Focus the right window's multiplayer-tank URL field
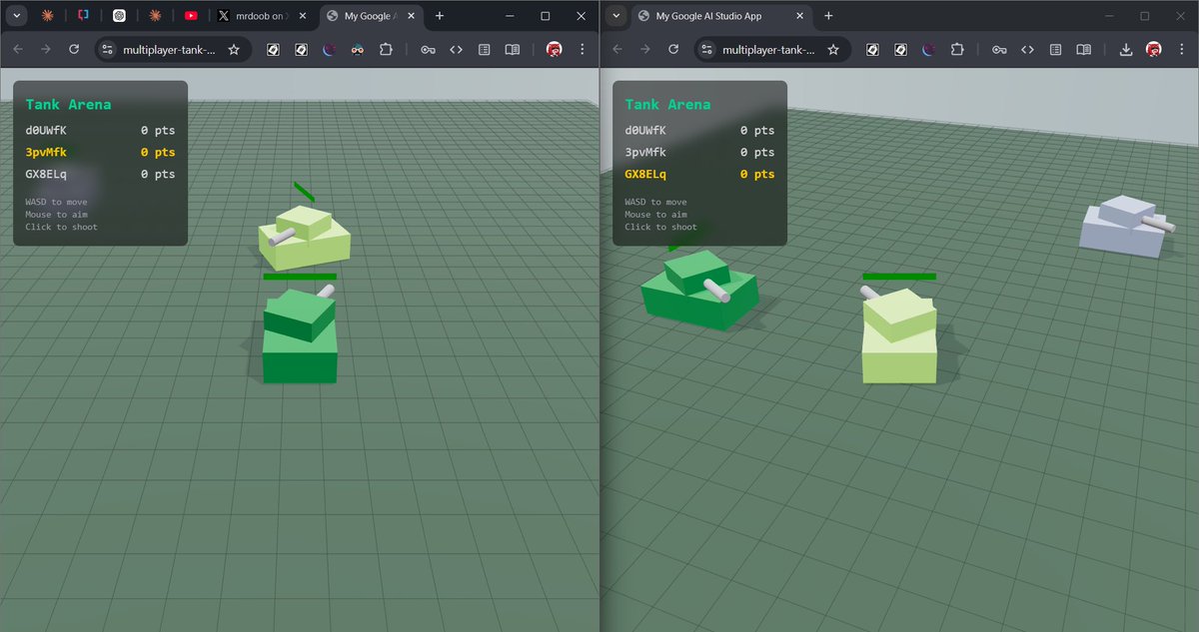This screenshot has width=1199, height=632. pyautogui.click(x=767, y=49)
